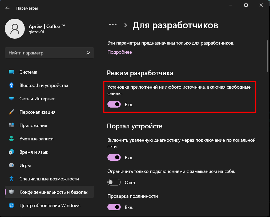The height and width of the screenshot is (217, 270).
Task: Turn off remote diagnostics in Портал устройств
Action: 114,157
